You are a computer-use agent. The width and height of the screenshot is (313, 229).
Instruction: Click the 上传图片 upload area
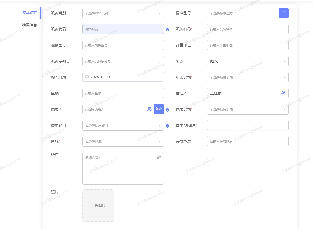pos(98,205)
